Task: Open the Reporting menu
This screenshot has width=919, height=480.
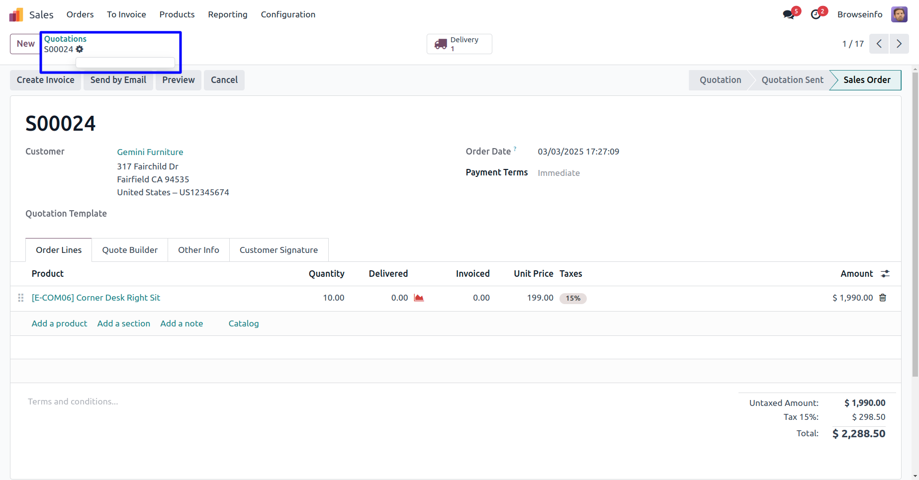Action: coord(227,14)
